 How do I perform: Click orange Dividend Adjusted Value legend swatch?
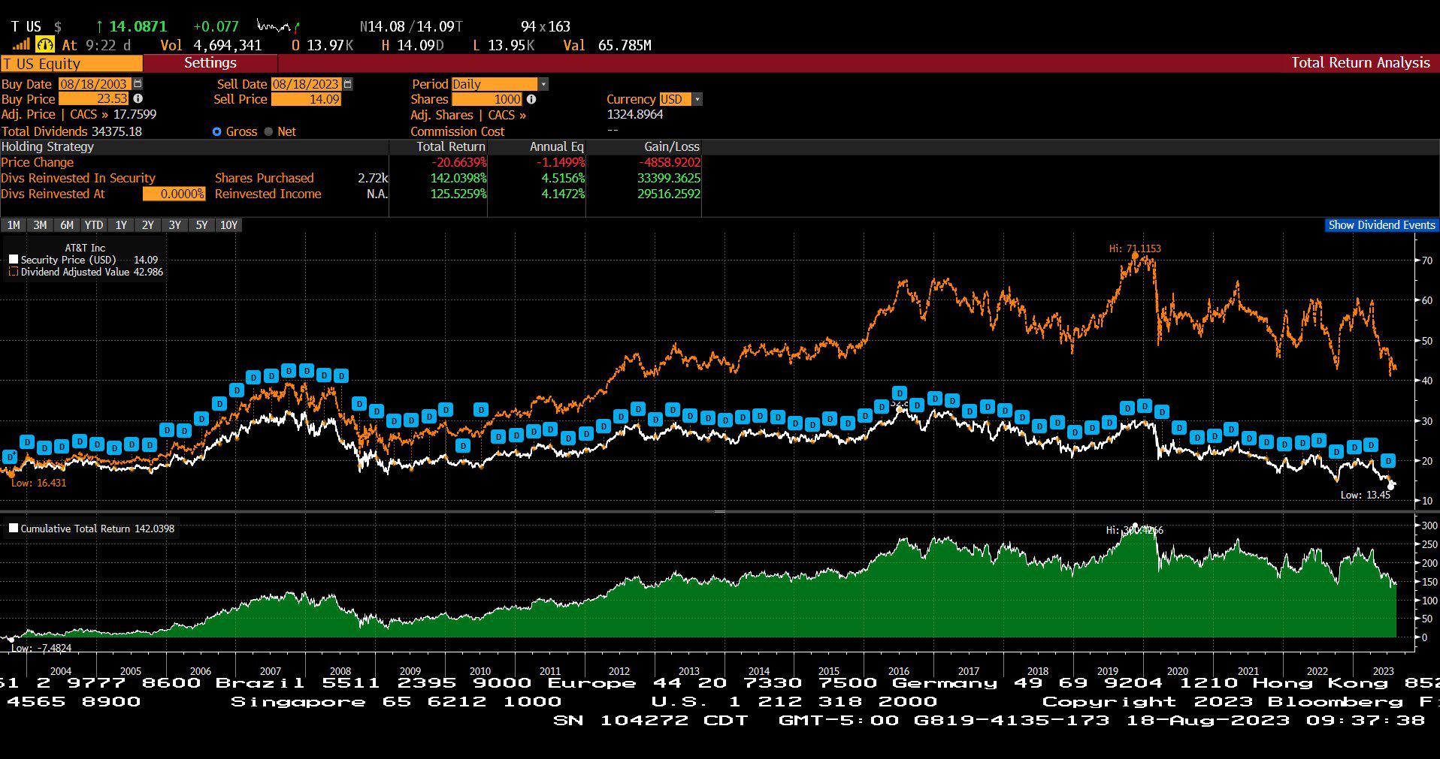click(14, 272)
